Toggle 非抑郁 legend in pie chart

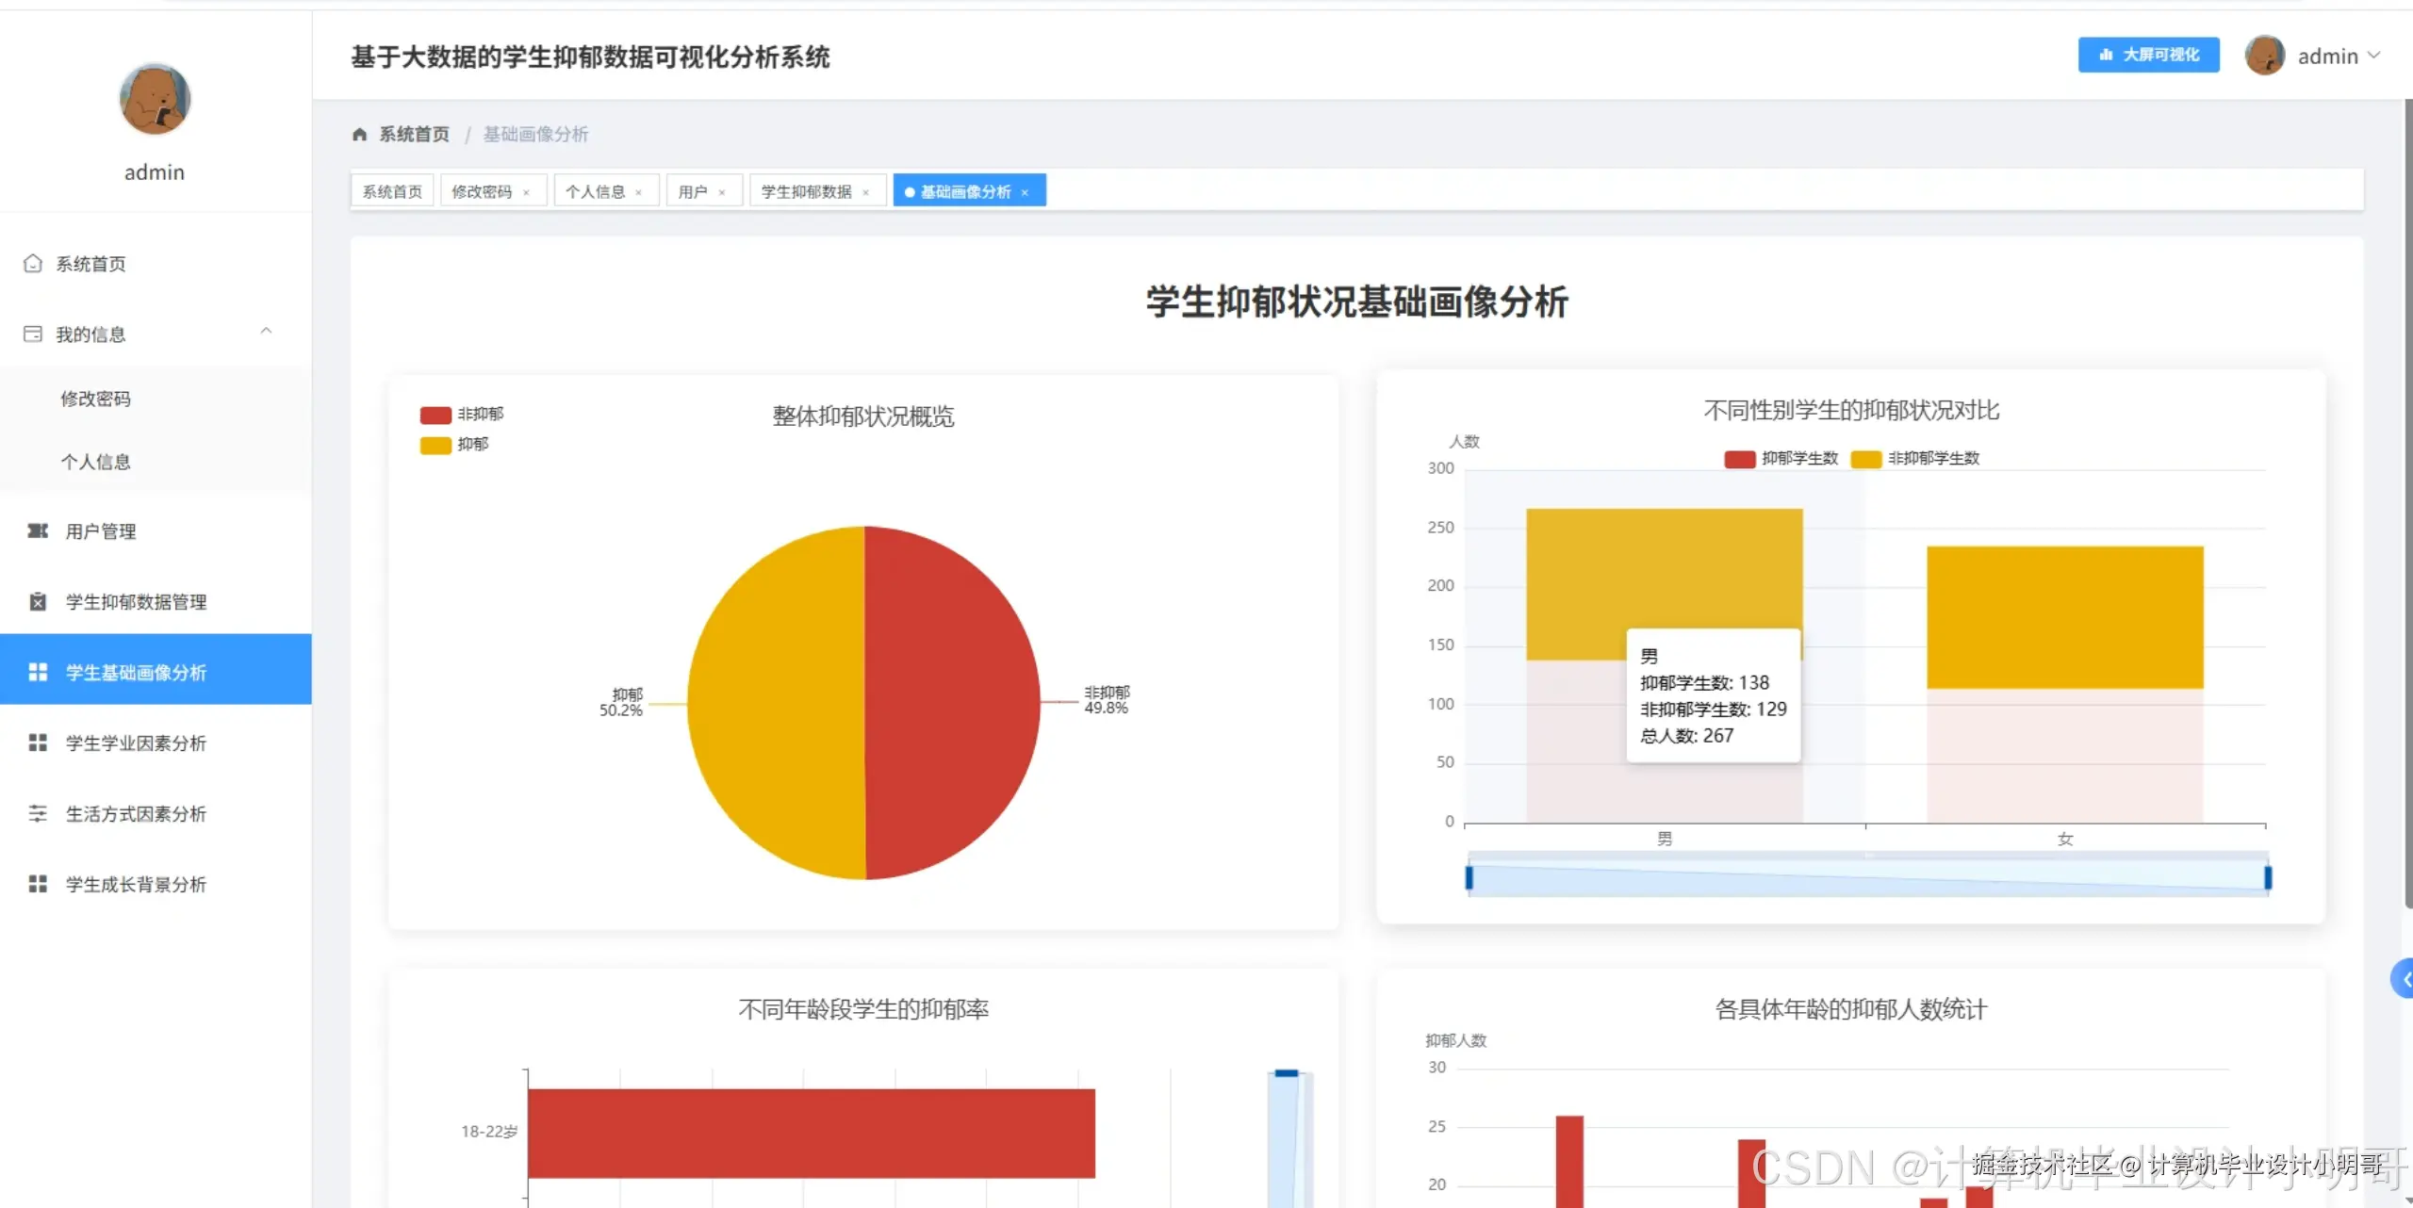pos(435,415)
